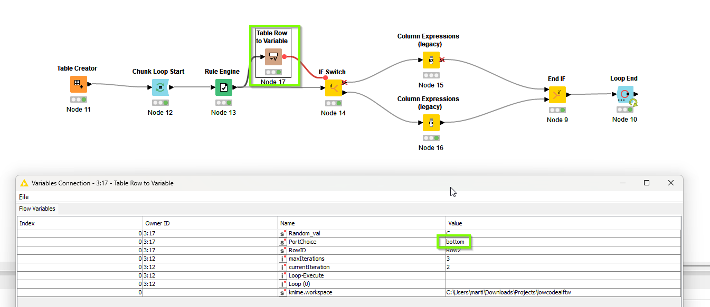Sort by the Index column header
The width and height of the screenshot is (710, 307).
click(79, 223)
